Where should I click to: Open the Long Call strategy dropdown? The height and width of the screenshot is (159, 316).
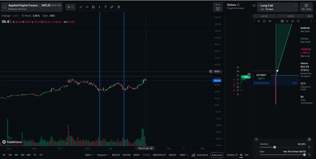pyautogui.click(x=278, y=7)
